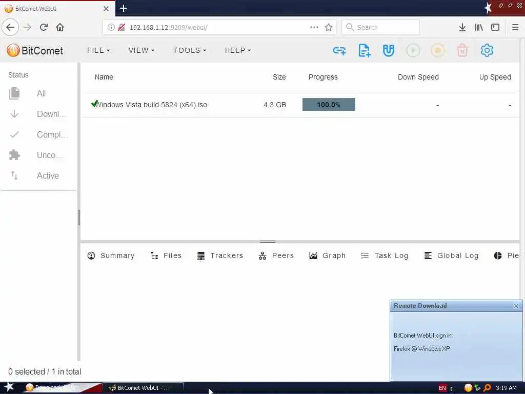This screenshot has width=525, height=394.
Task: Select the Windows Vista build 5824 task
Action: click(300, 105)
